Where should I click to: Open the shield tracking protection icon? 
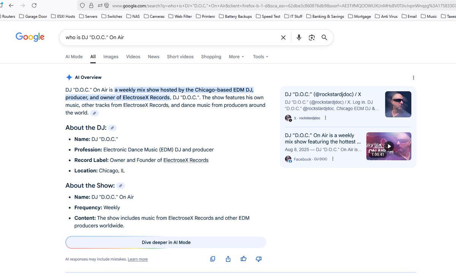click(x=83, y=5)
